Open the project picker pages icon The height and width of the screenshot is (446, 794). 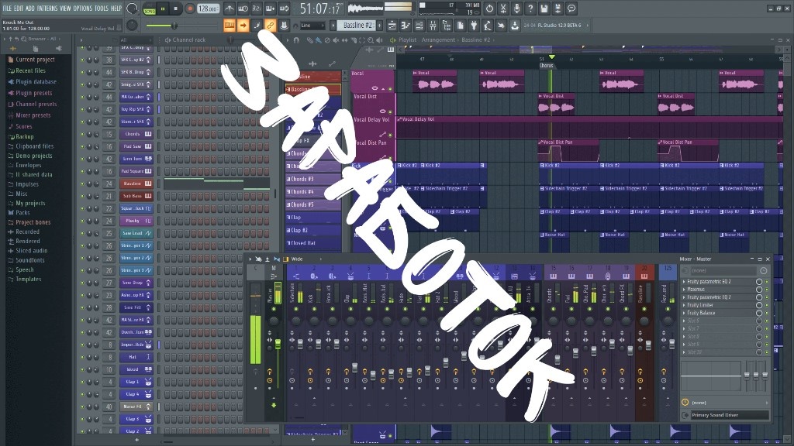click(461, 26)
